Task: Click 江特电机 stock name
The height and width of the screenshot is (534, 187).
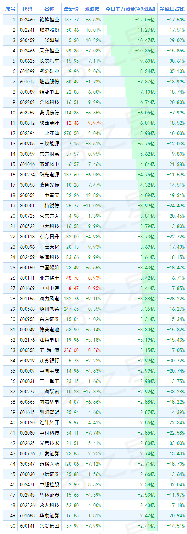Action: coord(49,340)
